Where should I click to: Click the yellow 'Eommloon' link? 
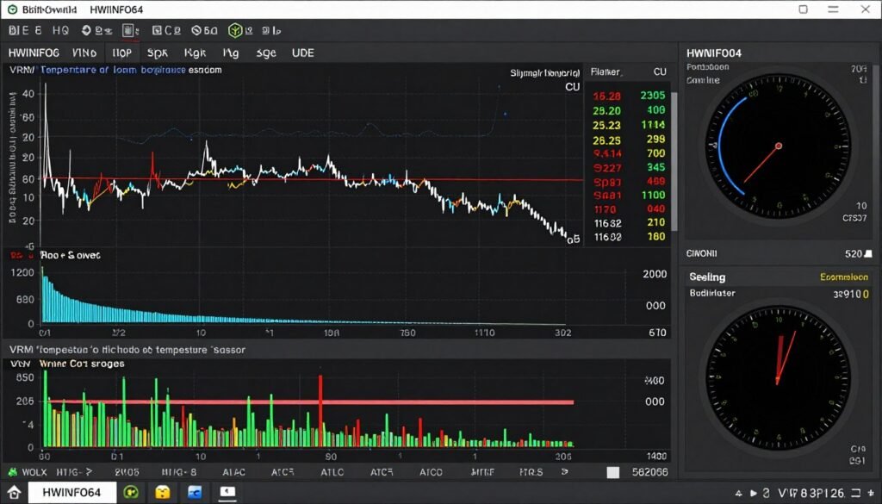point(844,277)
